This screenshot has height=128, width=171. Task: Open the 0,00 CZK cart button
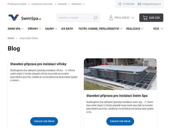tap(151, 18)
